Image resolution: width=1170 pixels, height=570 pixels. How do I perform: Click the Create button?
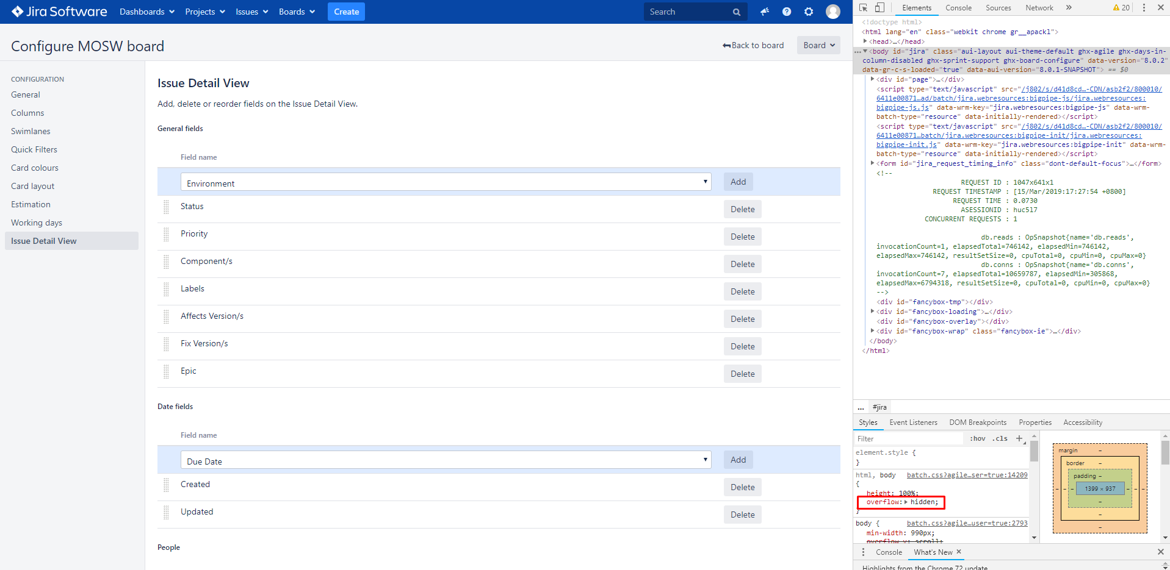click(347, 12)
